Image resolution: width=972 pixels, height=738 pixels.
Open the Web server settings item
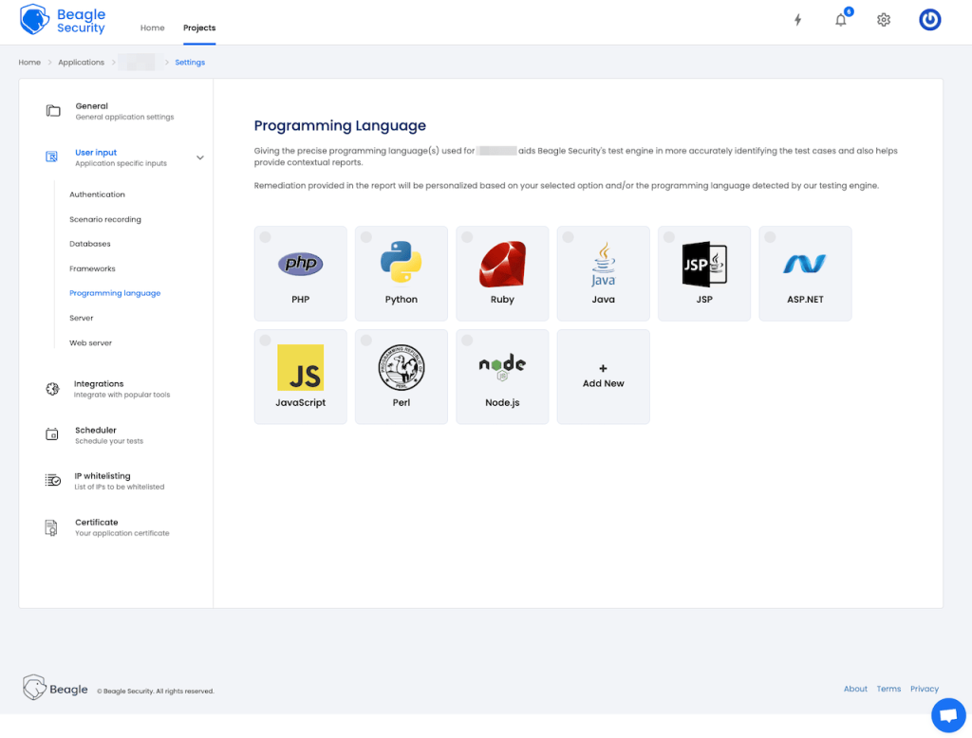(90, 342)
